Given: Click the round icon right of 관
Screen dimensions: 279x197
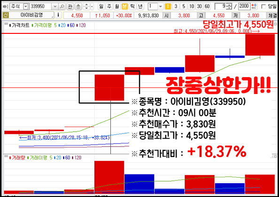Looking at the screenshot, I should (x=78, y=7).
